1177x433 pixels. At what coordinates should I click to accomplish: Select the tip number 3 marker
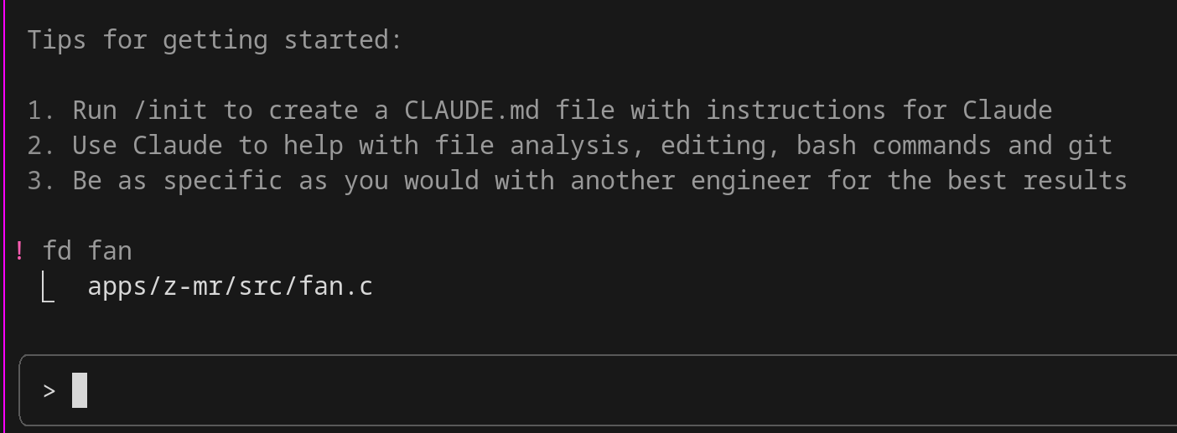point(42,181)
